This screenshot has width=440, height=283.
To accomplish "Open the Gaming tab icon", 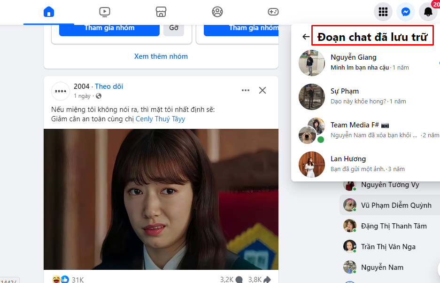I will point(273,12).
